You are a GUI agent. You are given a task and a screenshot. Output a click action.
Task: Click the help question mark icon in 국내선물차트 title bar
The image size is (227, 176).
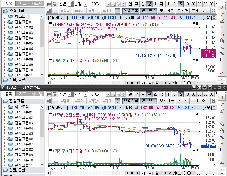[x=209, y=88]
